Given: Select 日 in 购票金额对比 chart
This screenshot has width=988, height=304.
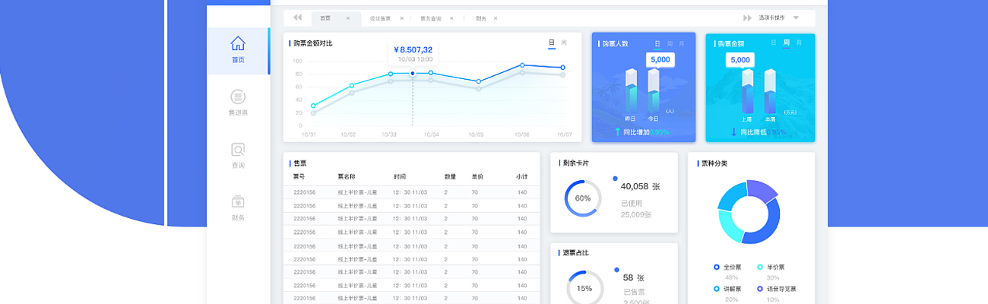Looking at the screenshot, I should click(x=552, y=43).
